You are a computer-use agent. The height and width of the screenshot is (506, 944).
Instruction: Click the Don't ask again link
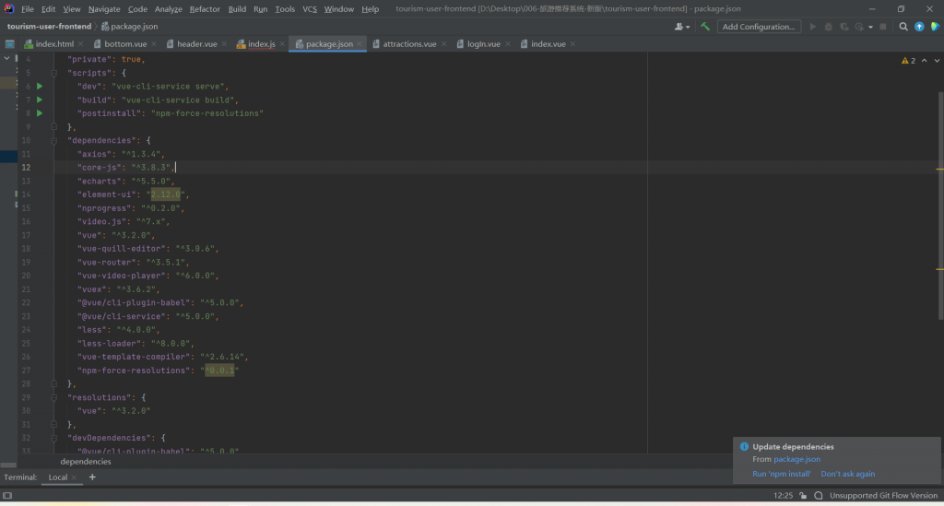point(848,474)
